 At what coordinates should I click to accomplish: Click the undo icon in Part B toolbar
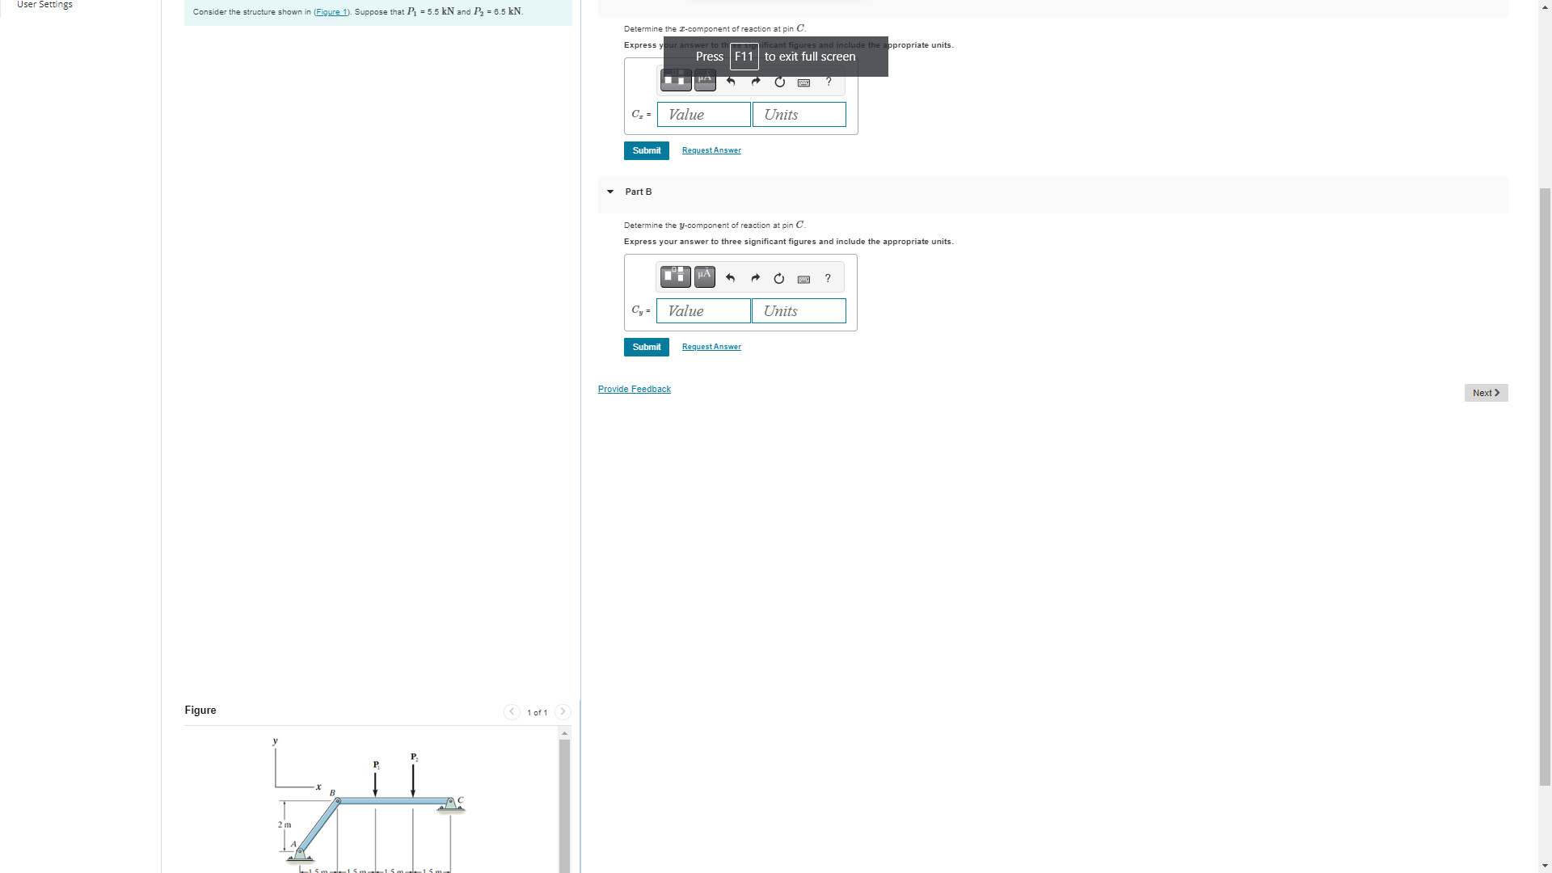pos(730,277)
